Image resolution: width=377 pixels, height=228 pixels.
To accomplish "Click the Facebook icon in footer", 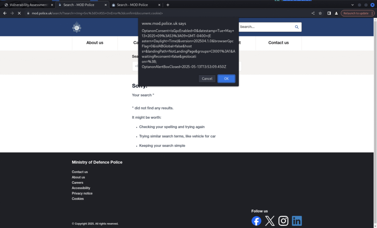I will coord(256,221).
